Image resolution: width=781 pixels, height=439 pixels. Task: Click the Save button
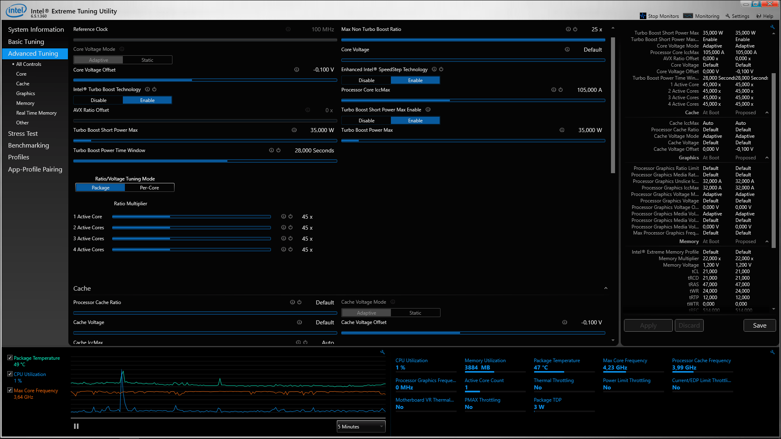coord(759,326)
